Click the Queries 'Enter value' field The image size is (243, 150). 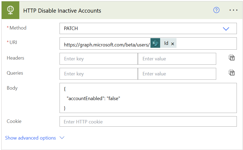(177, 74)
